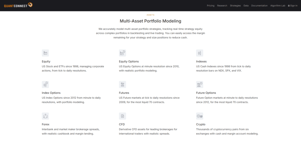Click the Index Options icon
The height and width of the screenshot is (145, 301).
pyautogui.click(x=45, y=85)
